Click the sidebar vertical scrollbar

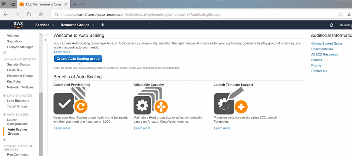pos(41,120)
